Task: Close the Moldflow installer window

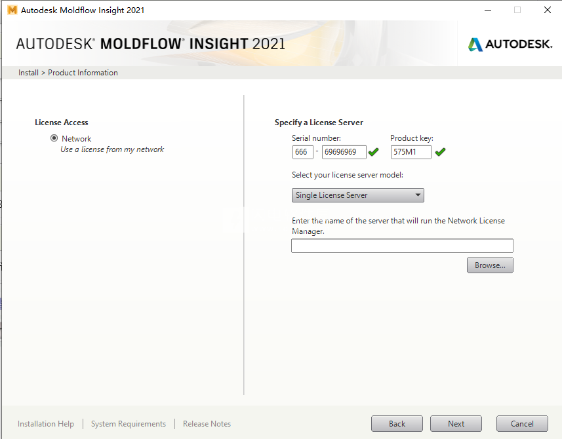Action: (x=548, y=10)
